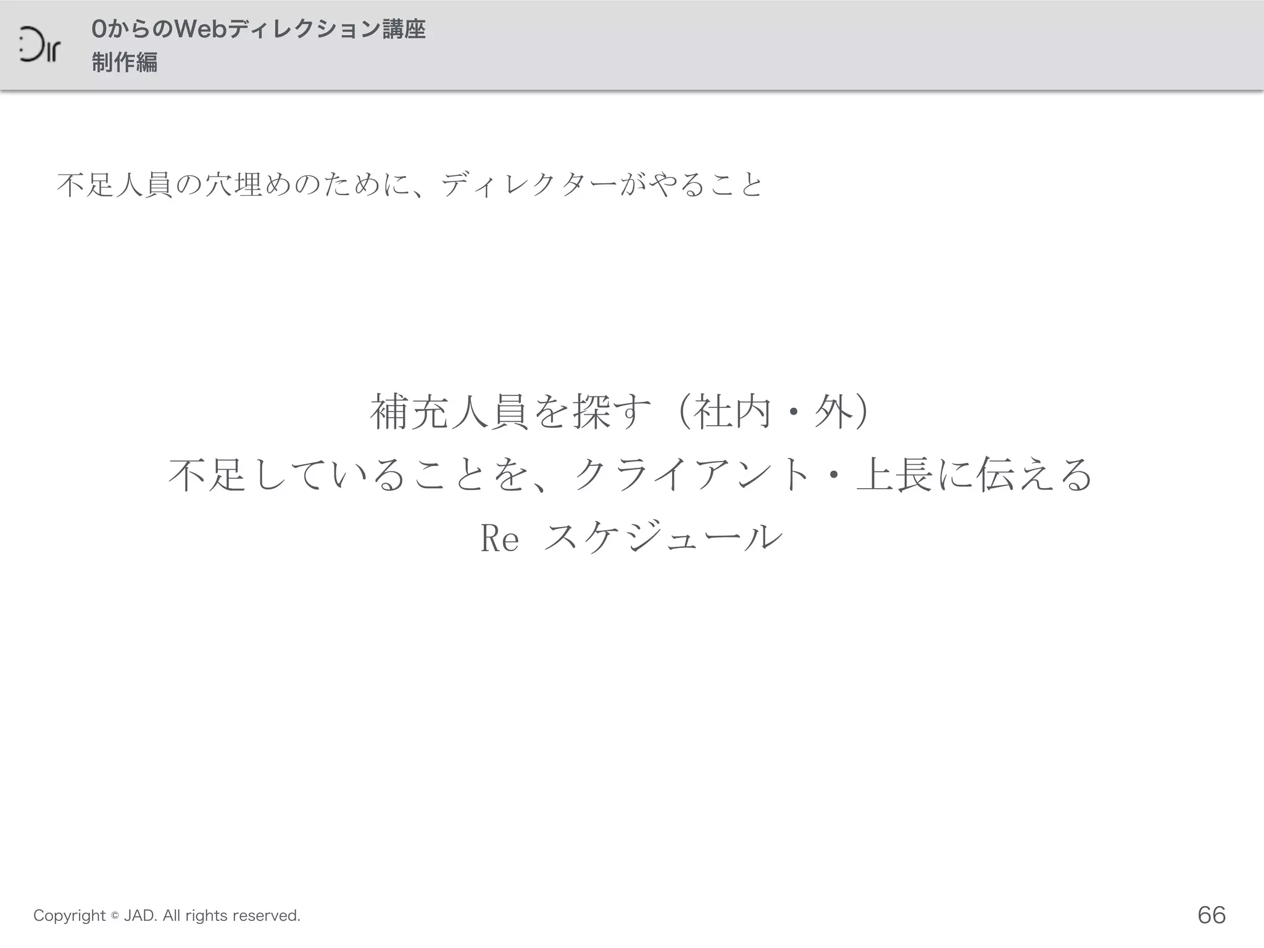Click the copyright notice 'Copyright © JAD. All rights reserved.'
The image size is (1264, 948).
click(167, 915)
